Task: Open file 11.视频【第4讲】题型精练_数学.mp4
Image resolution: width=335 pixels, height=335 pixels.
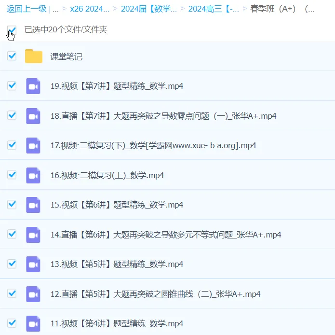Action: coord(117,323)
